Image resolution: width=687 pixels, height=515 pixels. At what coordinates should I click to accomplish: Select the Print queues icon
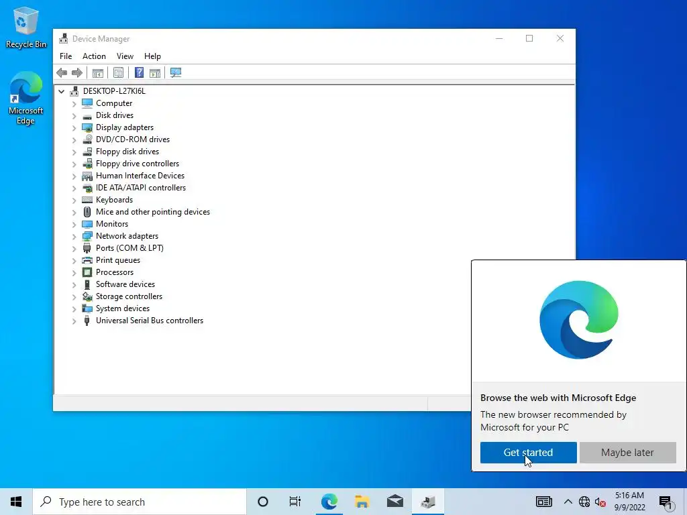[x=87, y=260]
